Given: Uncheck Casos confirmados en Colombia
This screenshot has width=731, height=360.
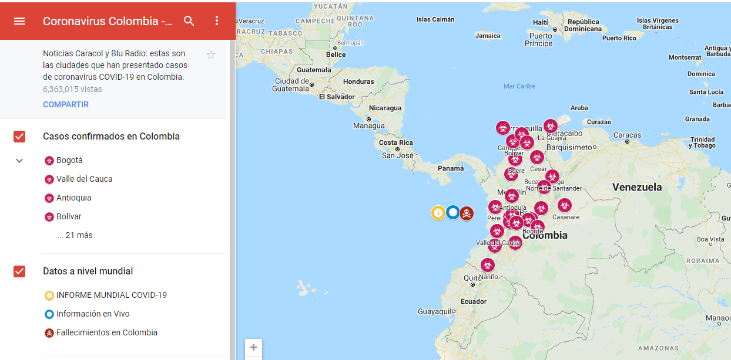Looking at the screenshot, I should (x=19, y=136).
